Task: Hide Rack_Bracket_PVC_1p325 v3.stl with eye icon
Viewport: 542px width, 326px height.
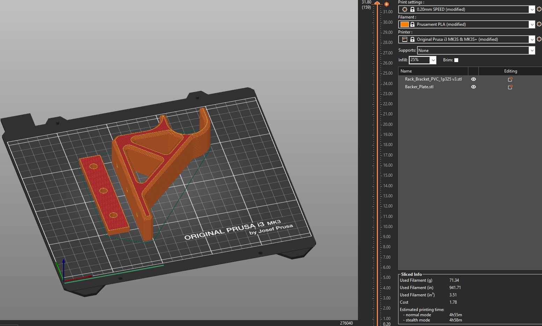Action: click(x=474, y=79)
